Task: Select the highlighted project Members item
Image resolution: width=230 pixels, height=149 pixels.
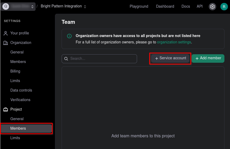Action: click(26, 129)
